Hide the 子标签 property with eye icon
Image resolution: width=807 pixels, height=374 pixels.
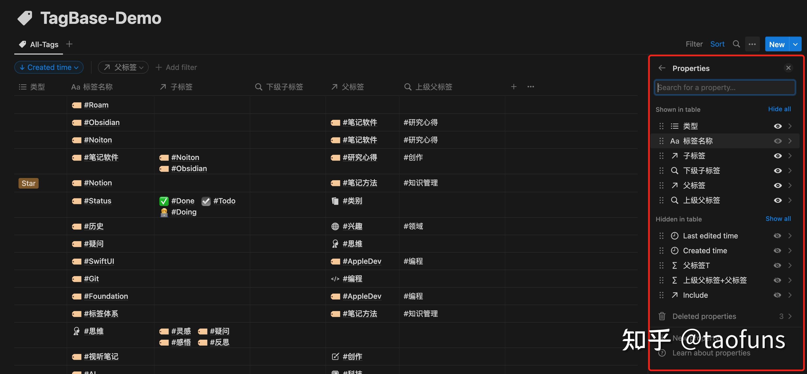coord(777,156)
